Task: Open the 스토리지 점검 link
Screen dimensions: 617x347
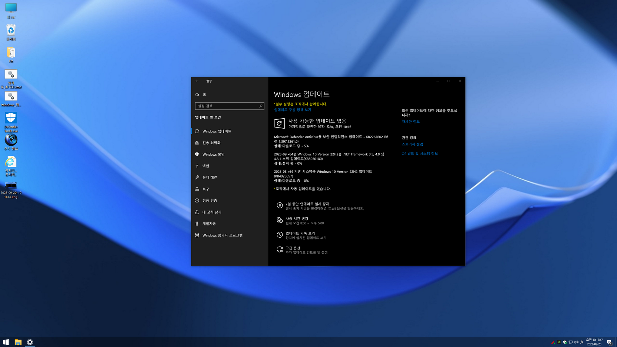Action: coord(412,144)
